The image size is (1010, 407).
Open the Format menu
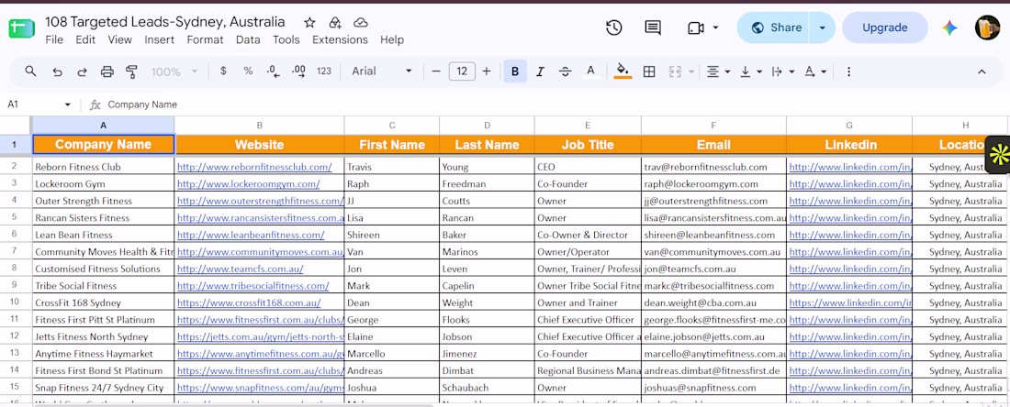coord(205,39)
